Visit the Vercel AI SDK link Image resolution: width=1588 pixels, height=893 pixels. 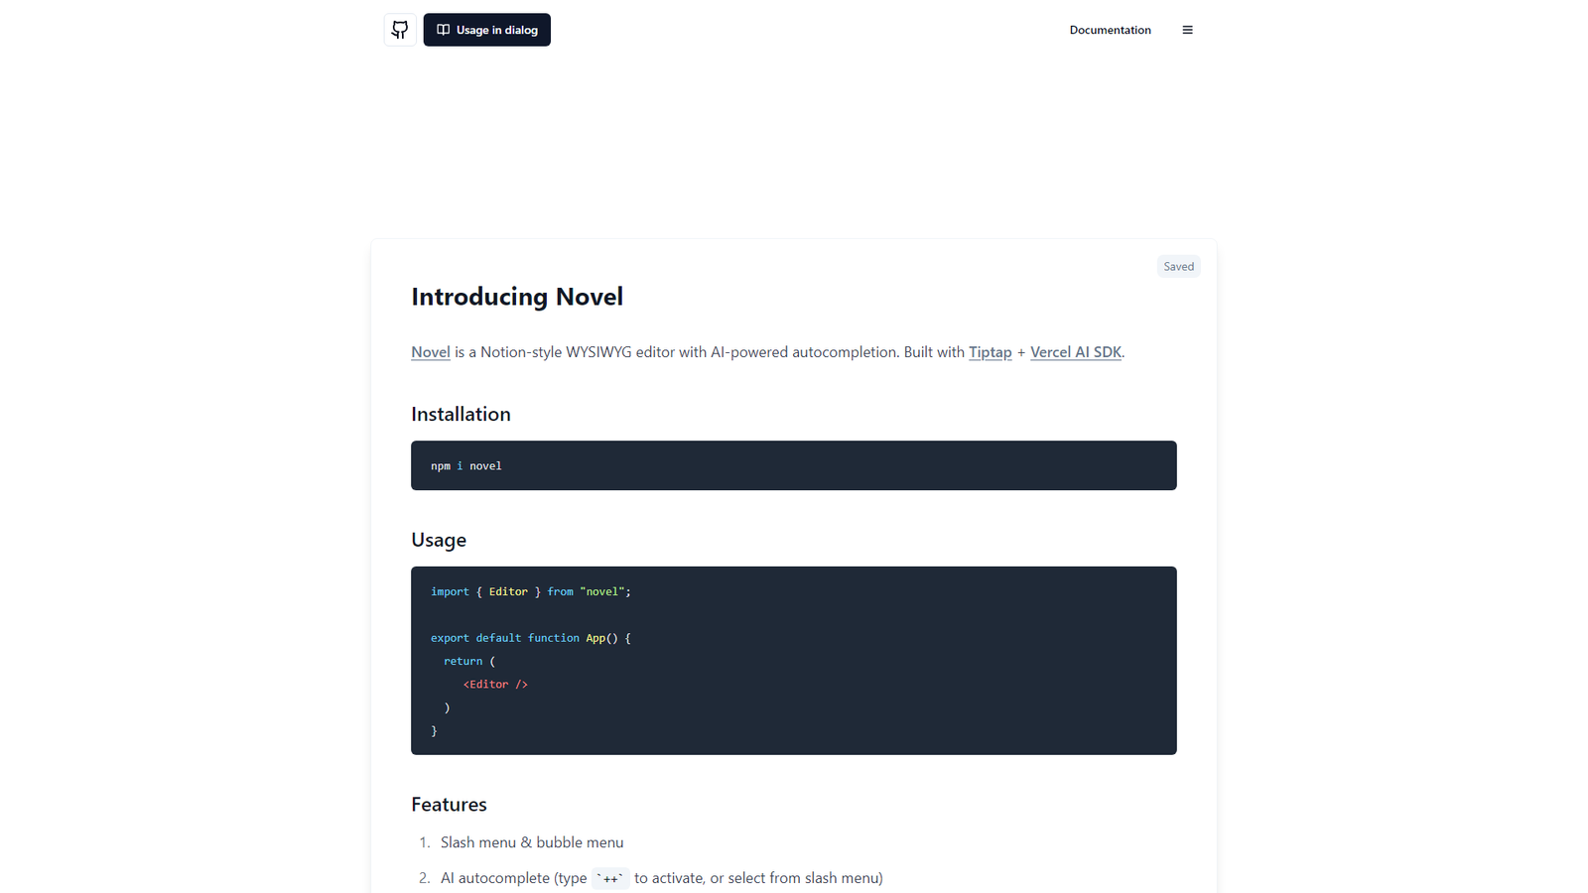pos(1075,352)
